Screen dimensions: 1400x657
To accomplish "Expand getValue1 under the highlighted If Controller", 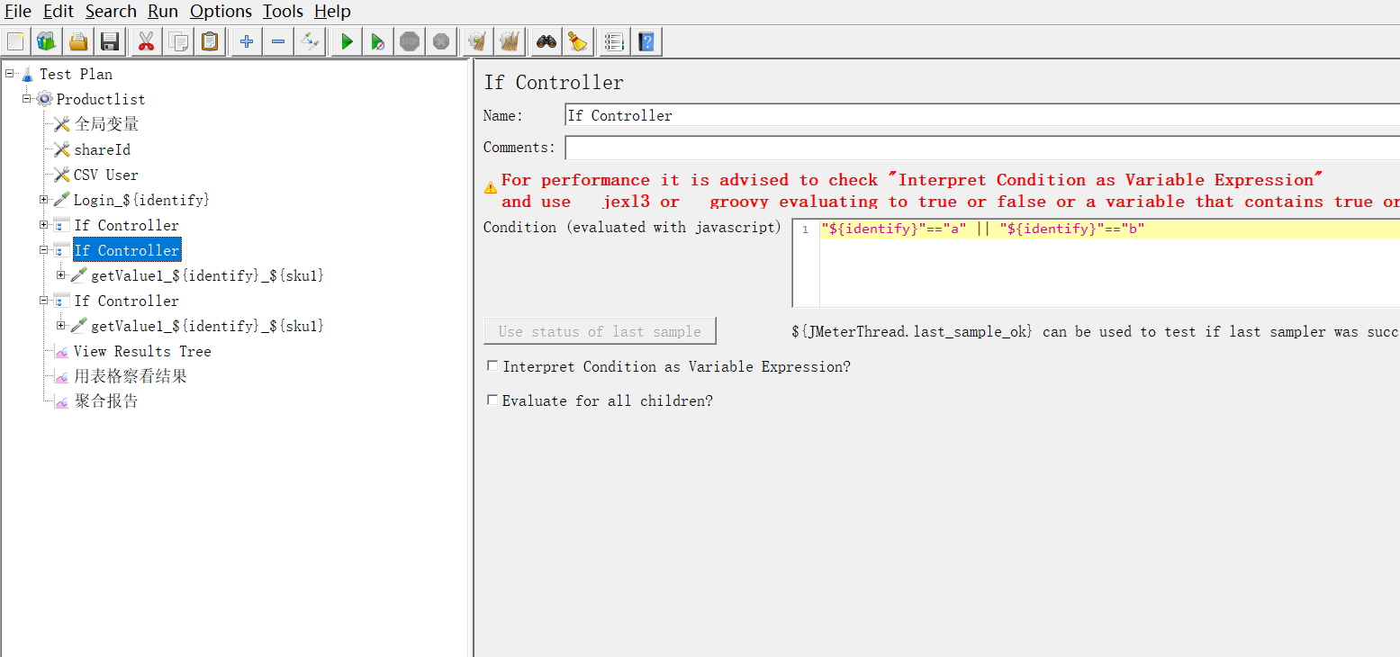I will pyautogui.click(x=61, y=274).
